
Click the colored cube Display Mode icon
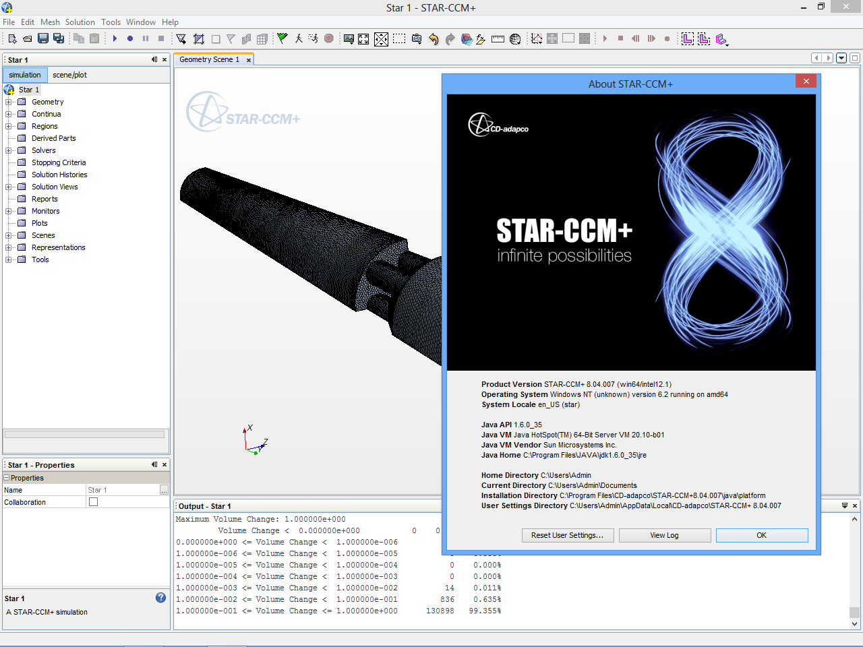coord(467,38)
